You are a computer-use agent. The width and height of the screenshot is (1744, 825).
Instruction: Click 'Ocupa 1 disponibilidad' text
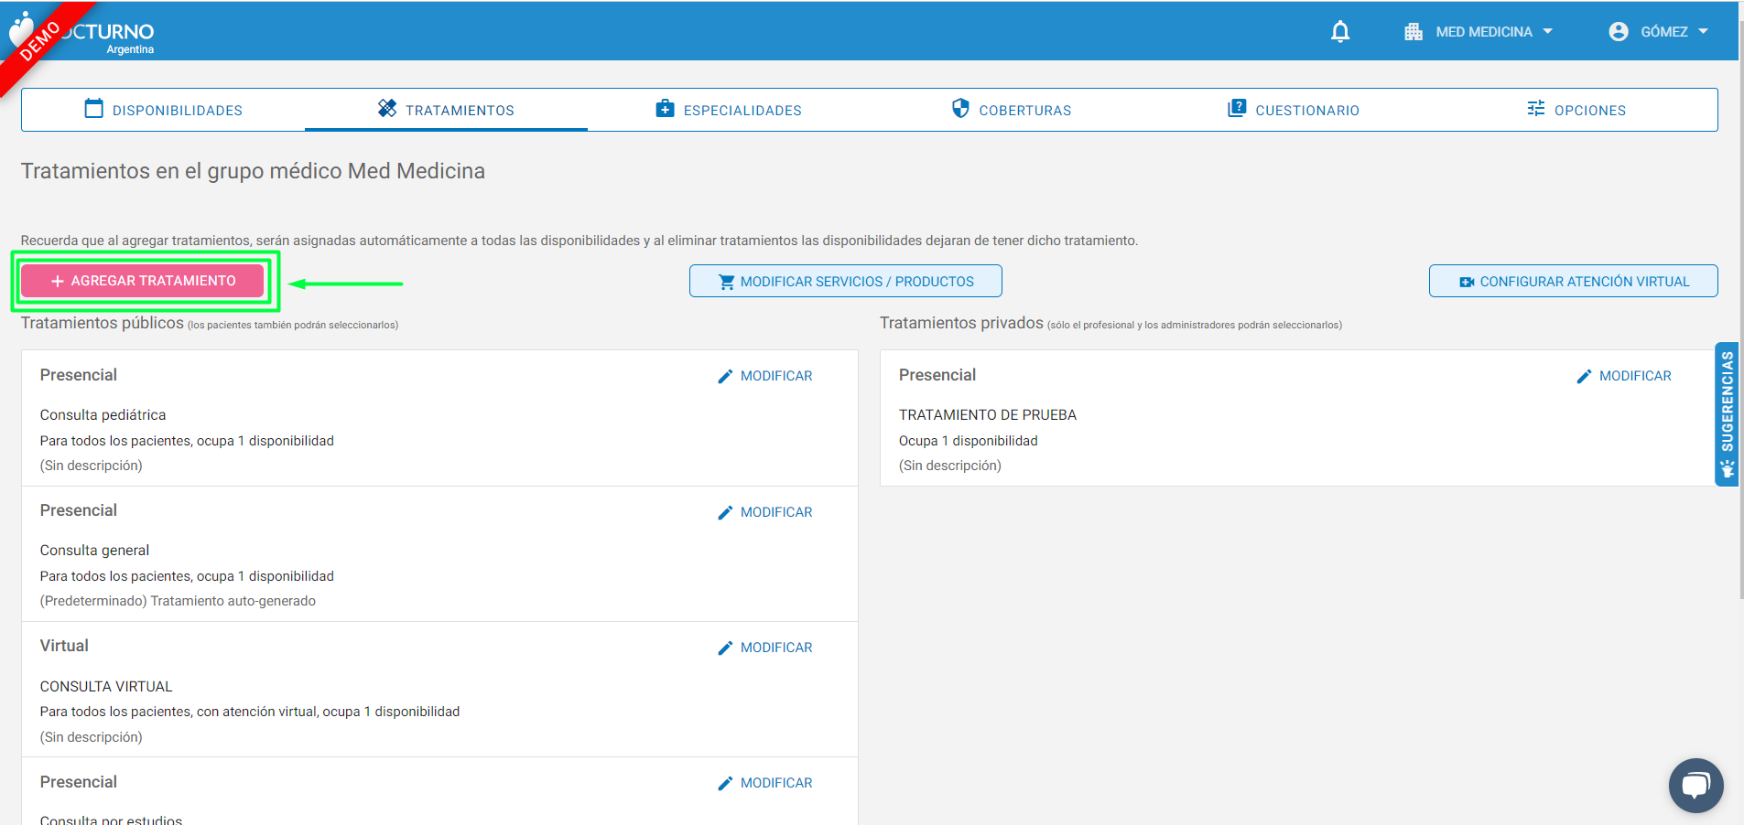(968, 441)
